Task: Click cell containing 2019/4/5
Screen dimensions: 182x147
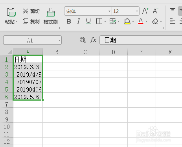Action: 28,74
